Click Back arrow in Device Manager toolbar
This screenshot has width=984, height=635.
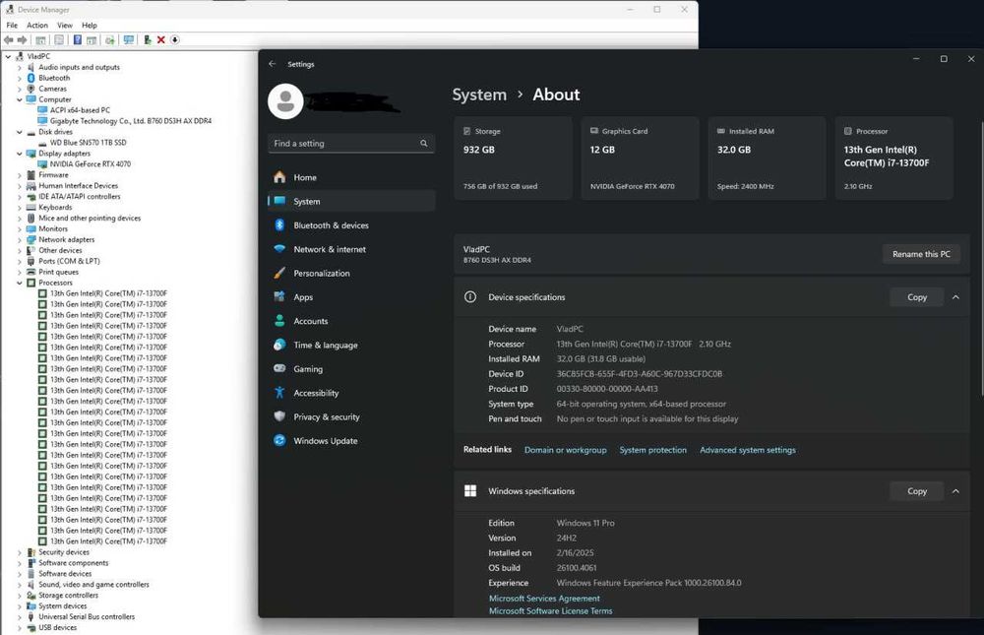pyautogui.click(x=8, y=39)
